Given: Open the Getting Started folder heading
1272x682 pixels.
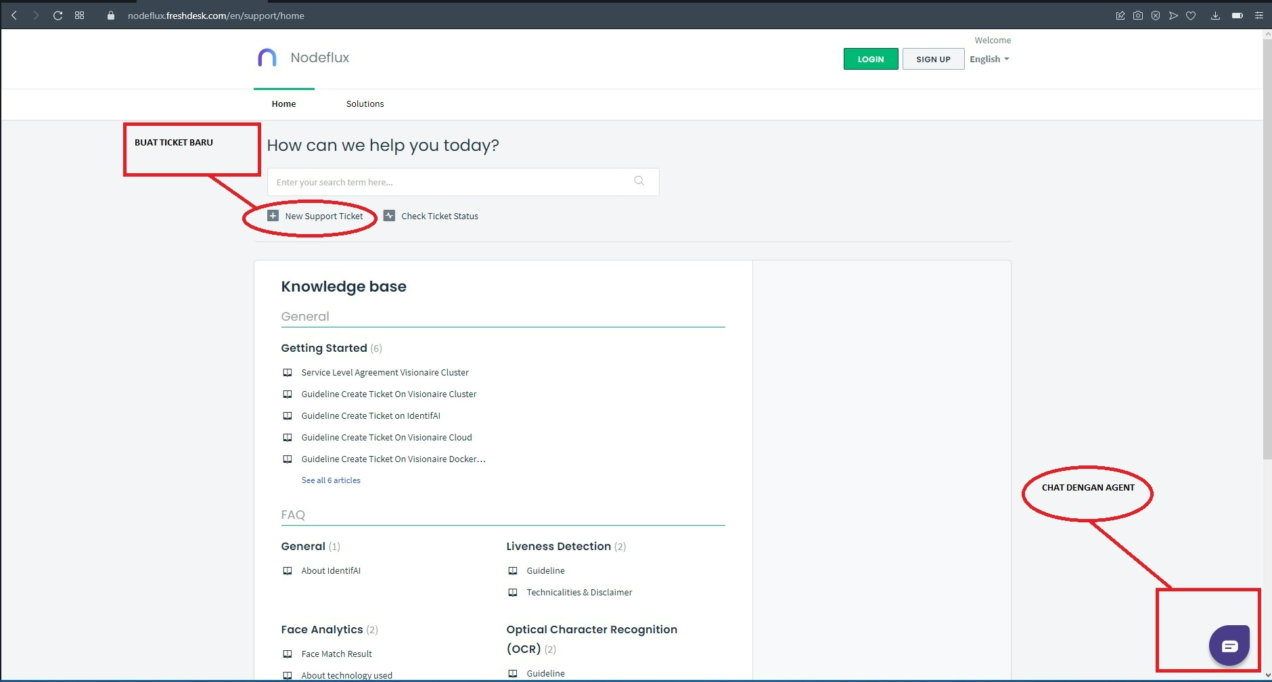Looking at the screenshot, I should (324, 348).
